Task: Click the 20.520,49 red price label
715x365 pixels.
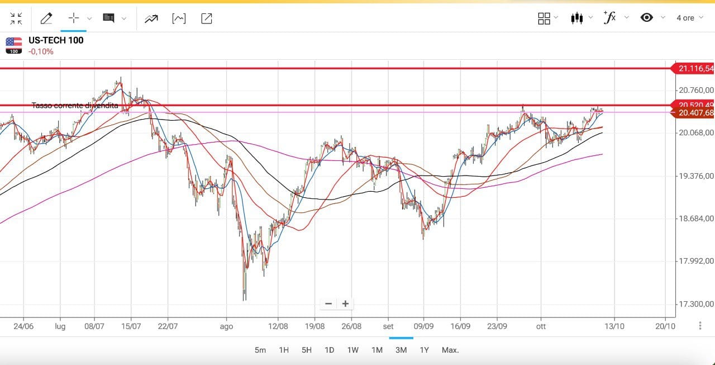Action: 693,105
